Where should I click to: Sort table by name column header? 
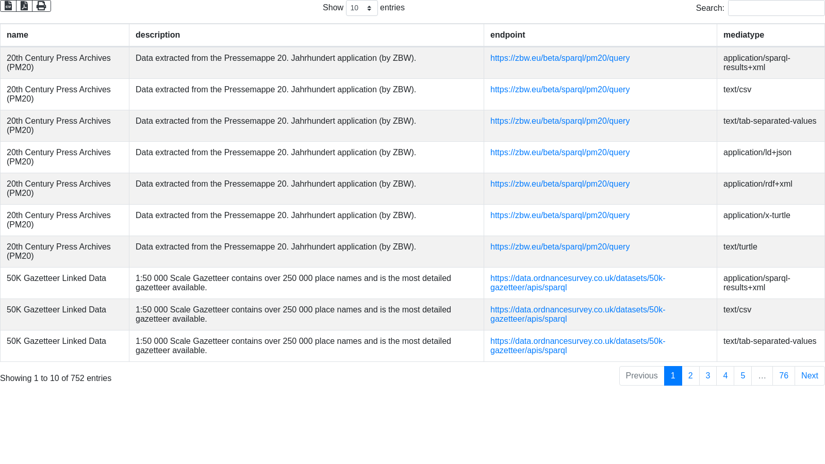(x=18, y=35)
